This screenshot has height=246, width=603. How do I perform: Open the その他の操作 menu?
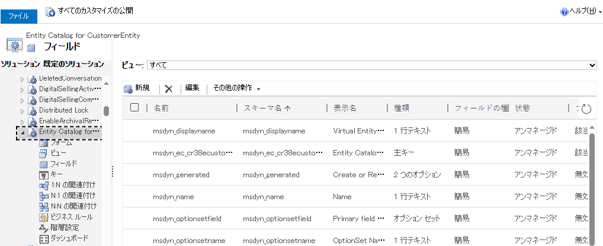coord(236,88)
